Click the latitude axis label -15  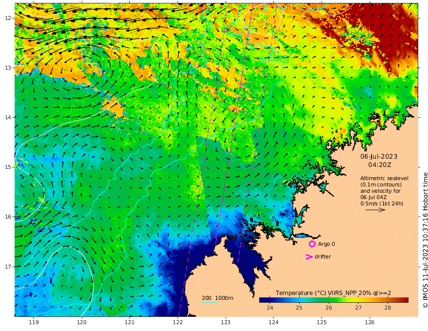point(7,167)
